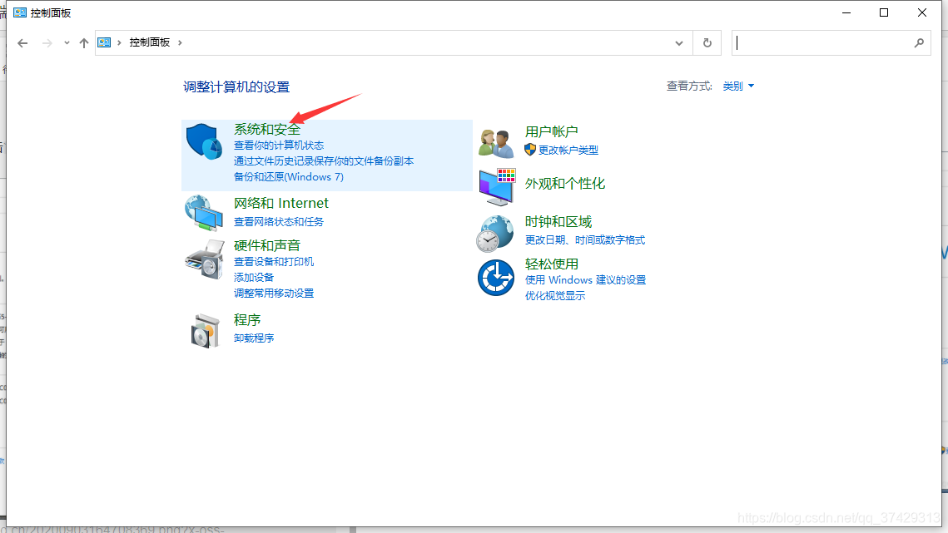The image size is (948, 533).
Task: Click the title bar Control Panel icon
Action: (20, 12)
